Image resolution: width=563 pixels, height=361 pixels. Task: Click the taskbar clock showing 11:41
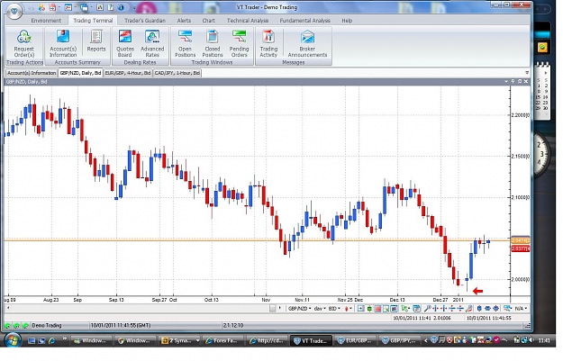(544, 340)
